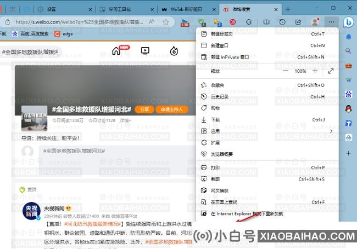Expand the 应用 submenu
This screenshot has width=357, height=249.
[267, 131]
